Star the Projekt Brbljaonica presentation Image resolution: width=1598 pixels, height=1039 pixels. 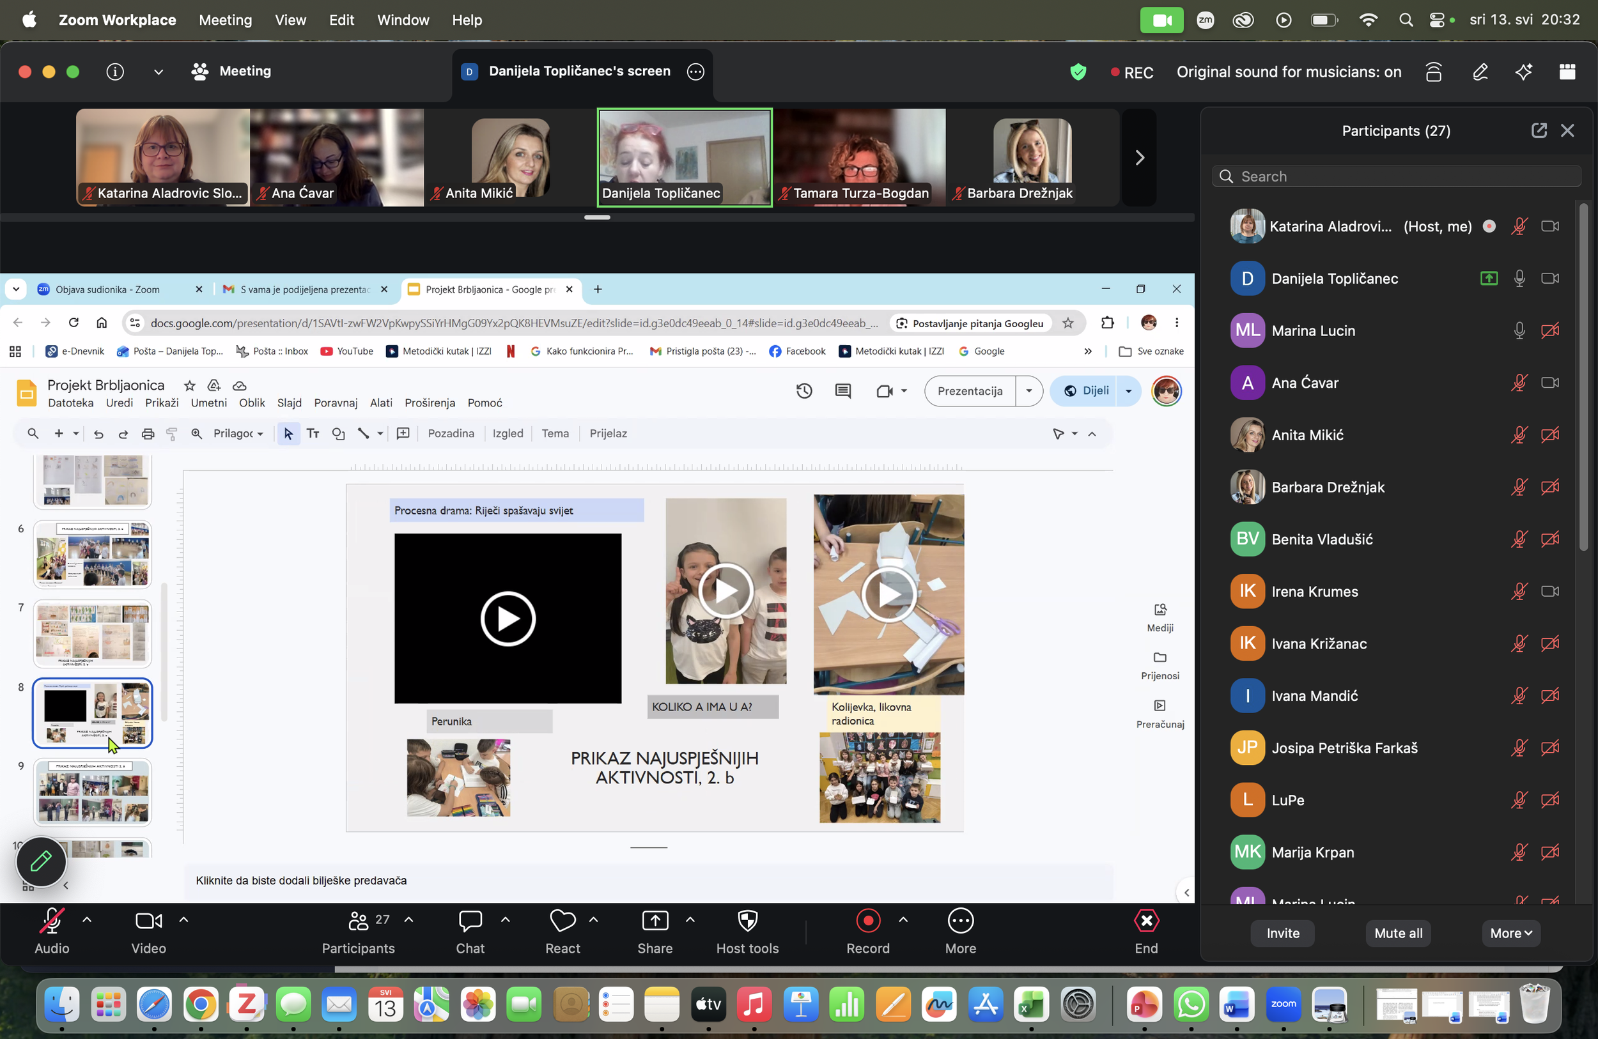coord(190,385)
